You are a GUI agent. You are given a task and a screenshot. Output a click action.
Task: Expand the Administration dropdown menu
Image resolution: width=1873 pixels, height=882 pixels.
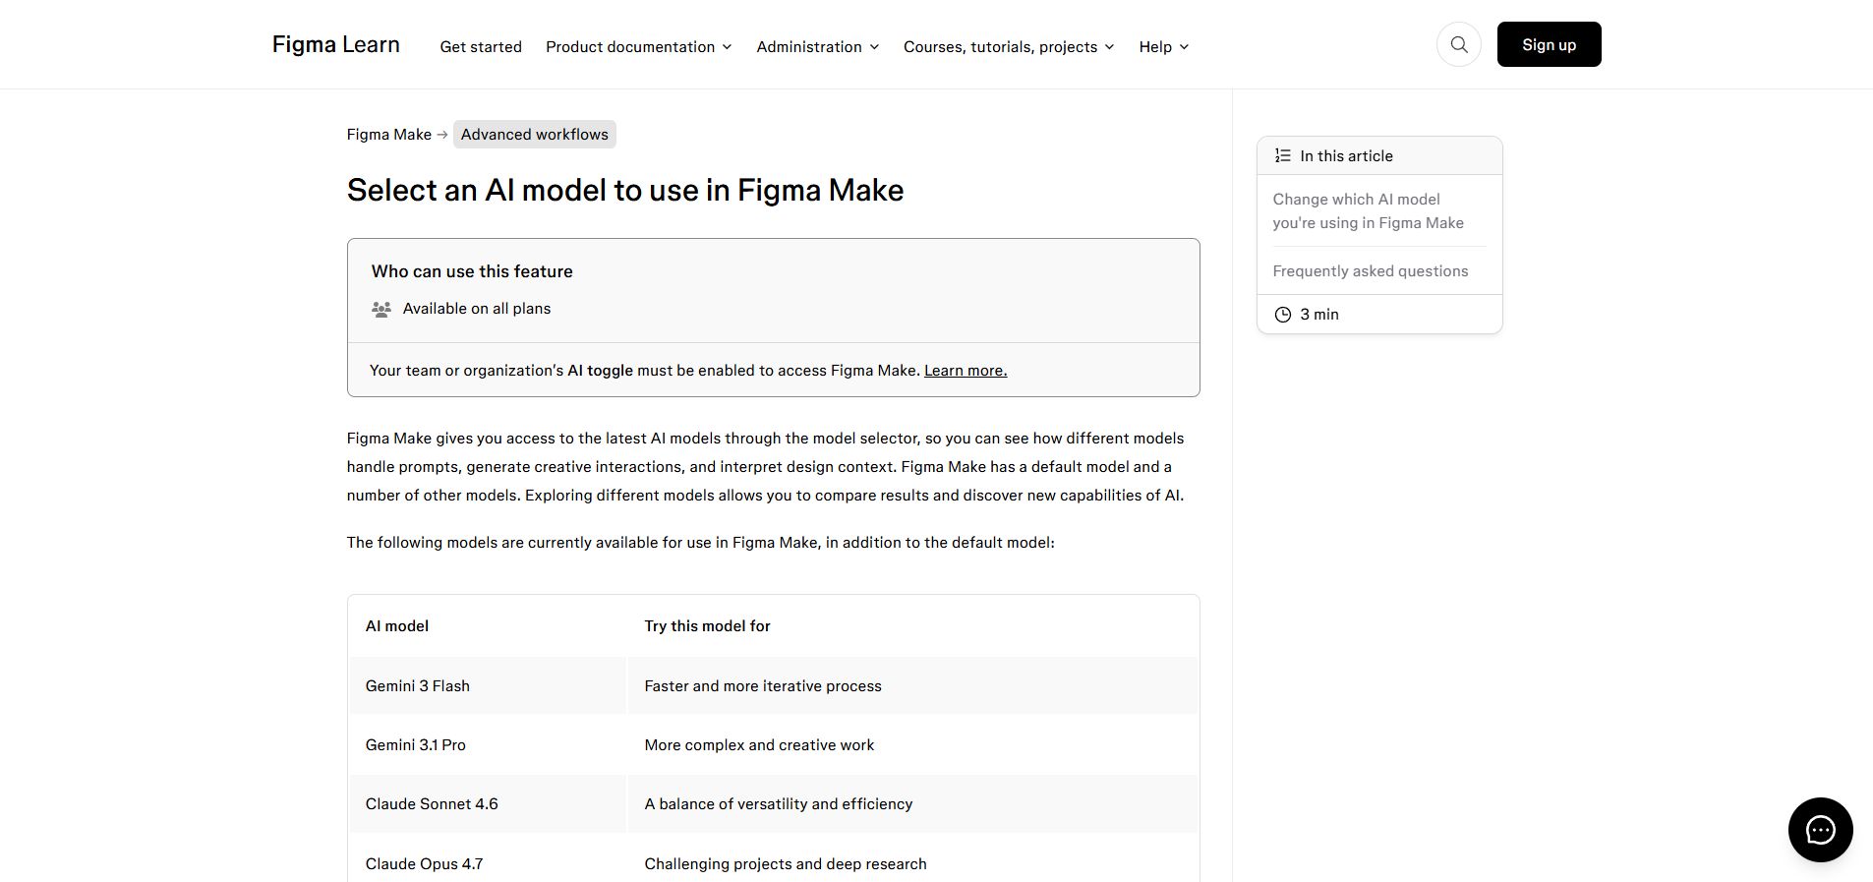[x=818, y=47]
